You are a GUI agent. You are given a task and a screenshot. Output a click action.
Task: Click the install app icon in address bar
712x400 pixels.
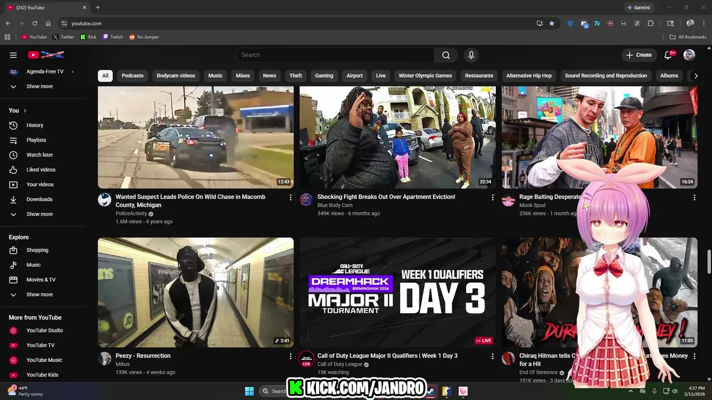[x=540, y=23]
